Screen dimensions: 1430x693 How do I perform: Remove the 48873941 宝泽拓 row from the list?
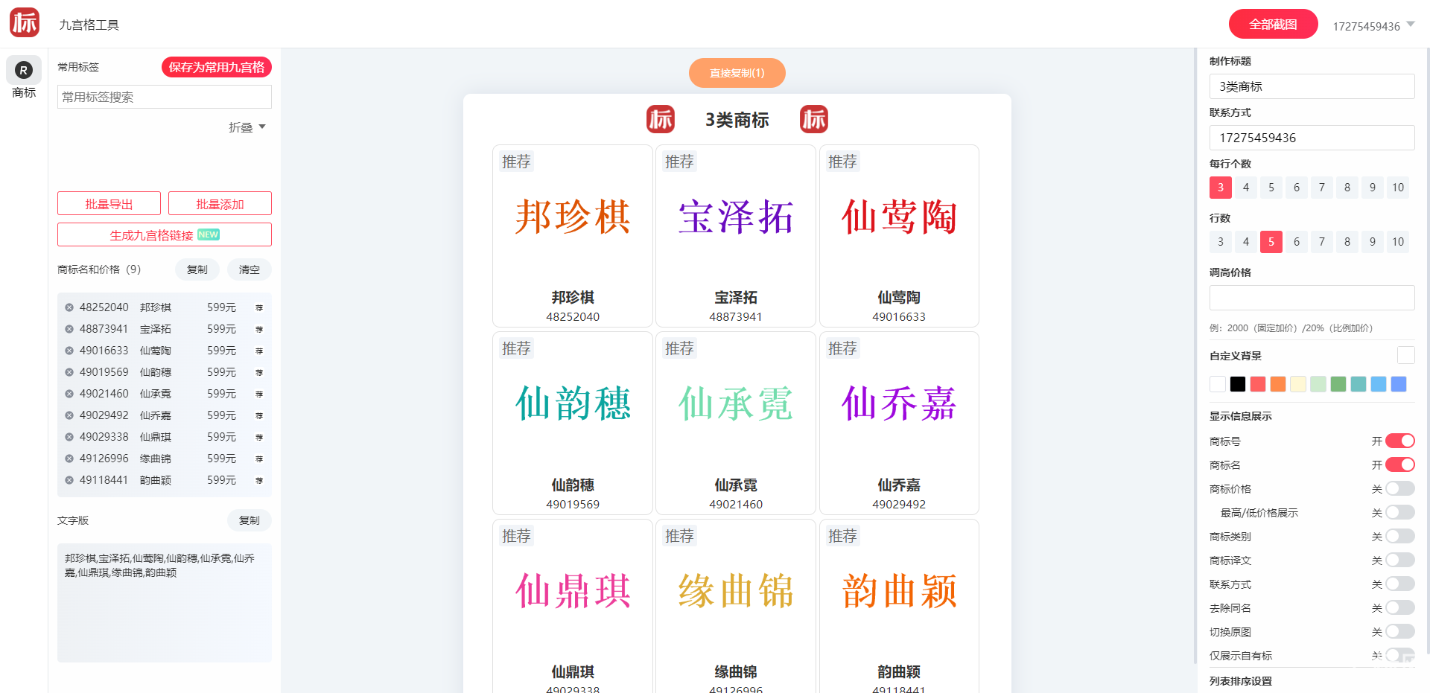tap(69, 329)
